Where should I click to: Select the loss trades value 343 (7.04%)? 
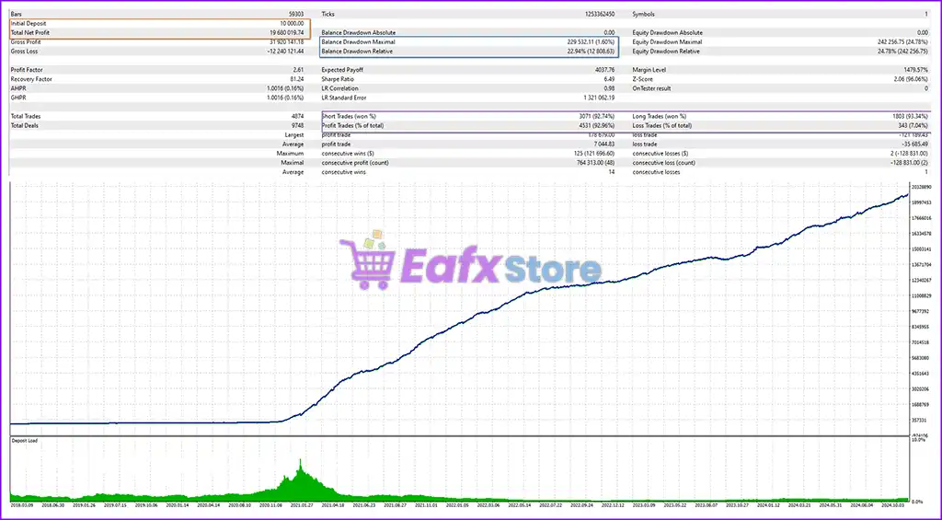point(912,126)
